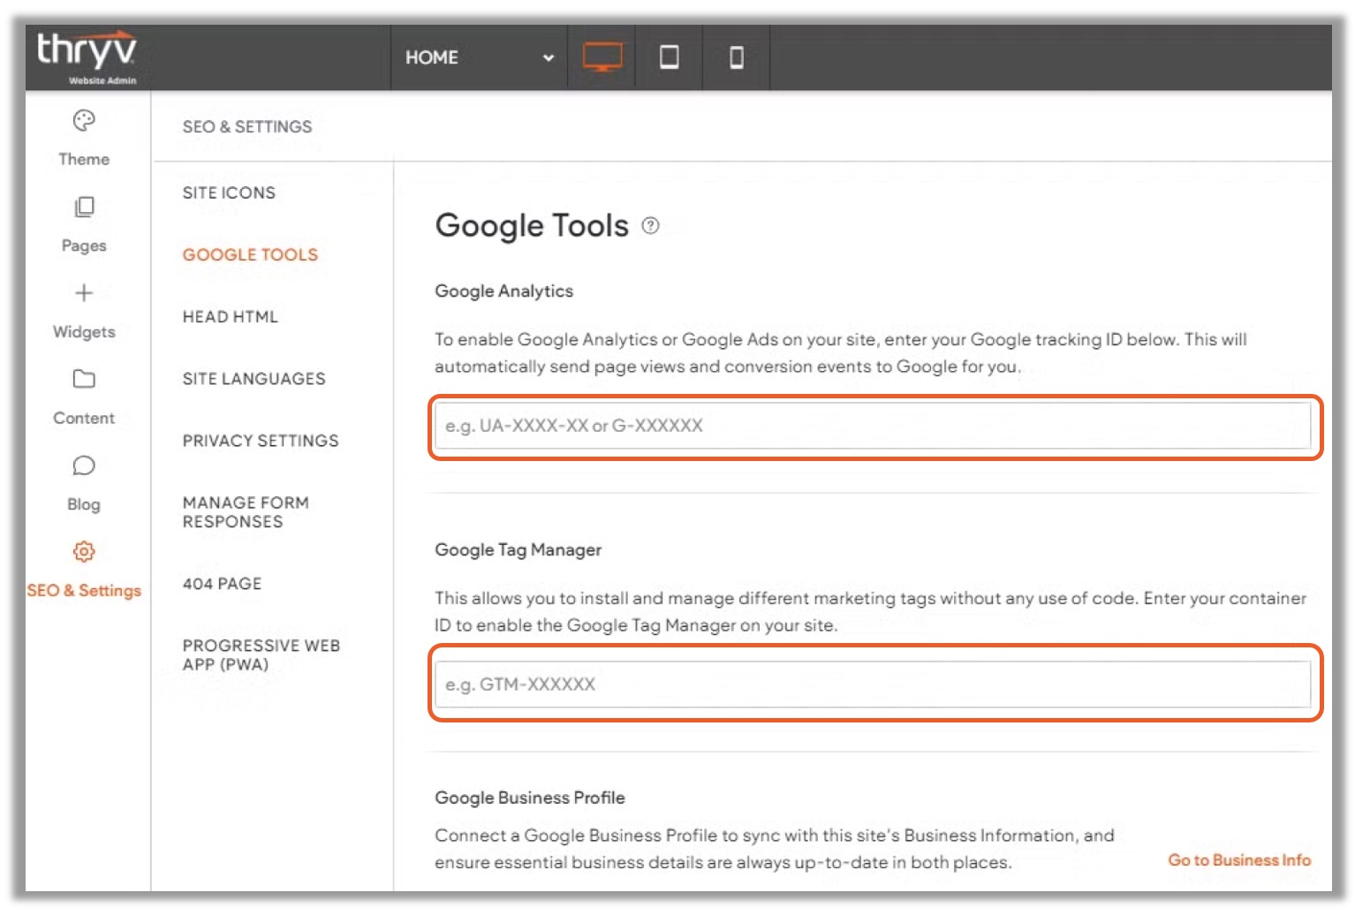The image size is (1355, 915).
Task: Open the Content folder icon
Action: tap(84, 379)
